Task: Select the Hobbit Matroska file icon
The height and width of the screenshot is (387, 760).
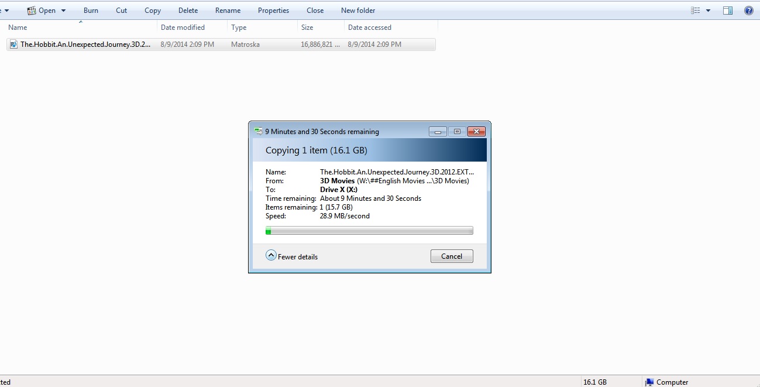Action: pos(13,44)
